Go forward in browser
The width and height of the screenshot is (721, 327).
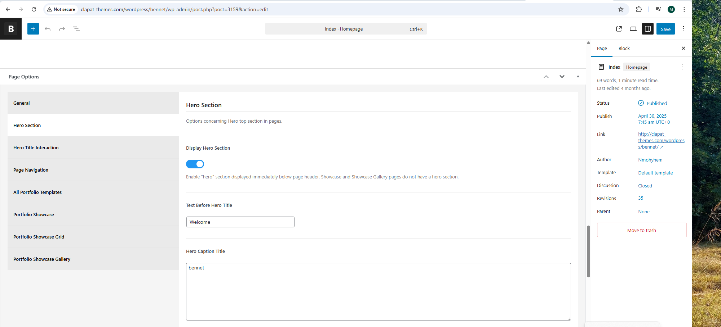pyautogui.click(x=21, y=9)
